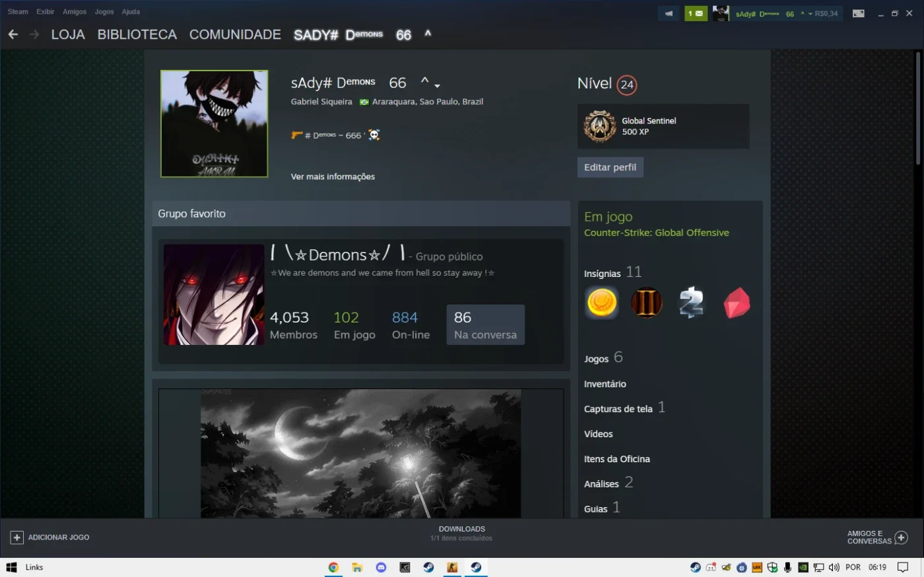Open Capturas de tela link

(x=624, y=408)
